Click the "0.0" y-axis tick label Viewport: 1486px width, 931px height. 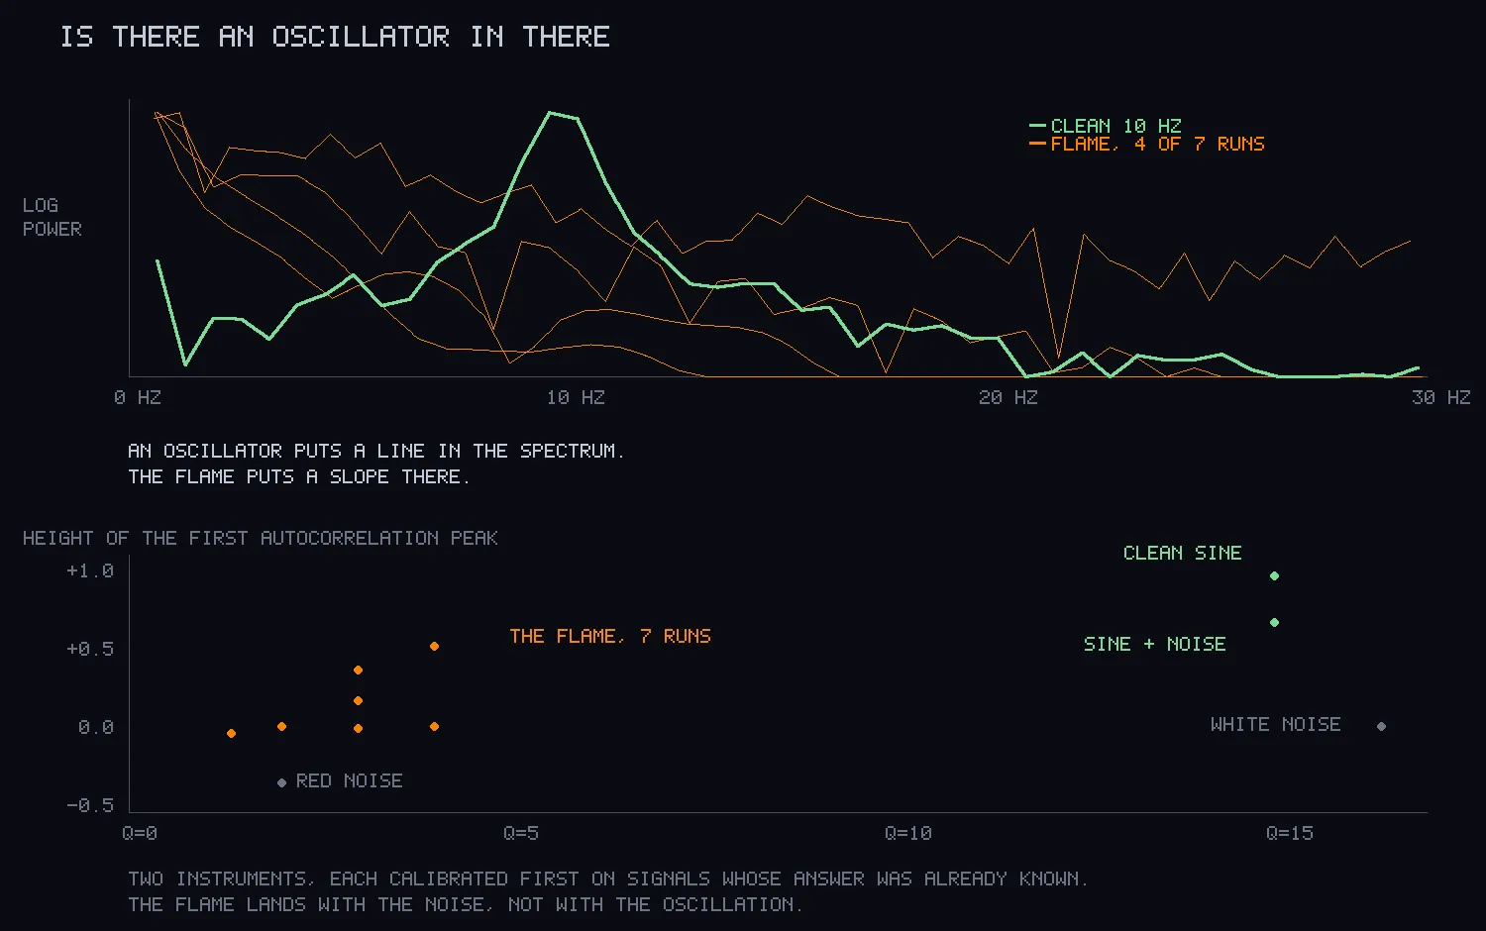point(96,727)
